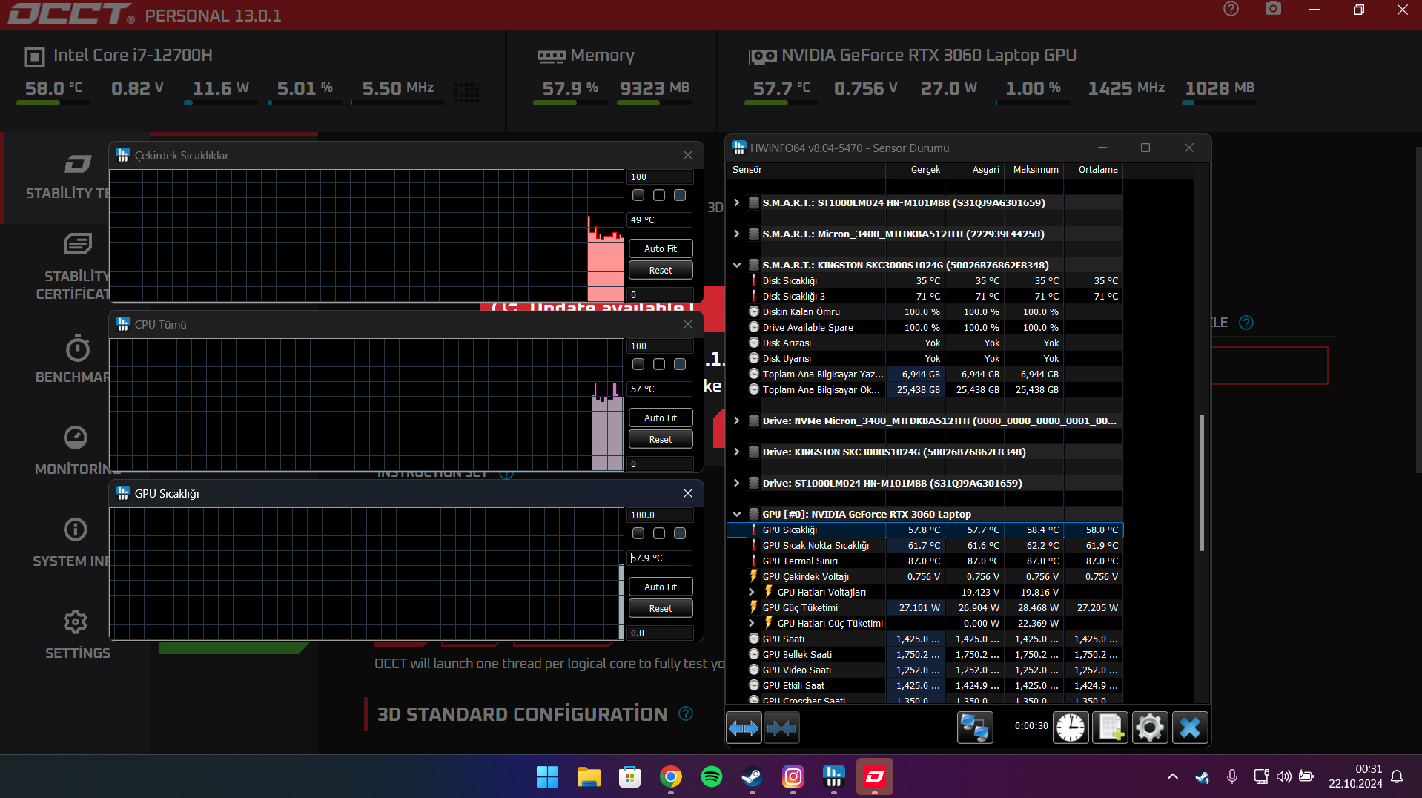1422x798 pixels.
Task: Select GPU Sıcaklığı sensor row
Action: click(x=925, y=530)
